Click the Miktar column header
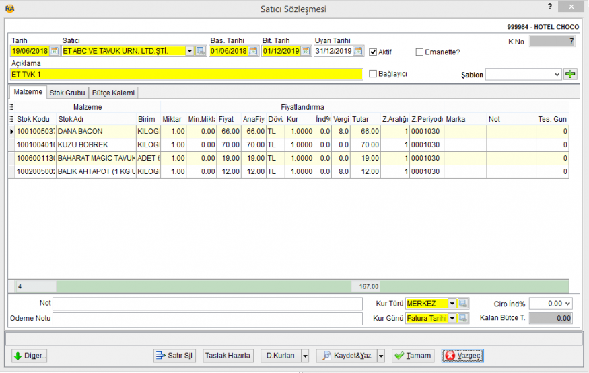Image resolution: width=589 pixels, height=373 pixels. coord(173,119)
